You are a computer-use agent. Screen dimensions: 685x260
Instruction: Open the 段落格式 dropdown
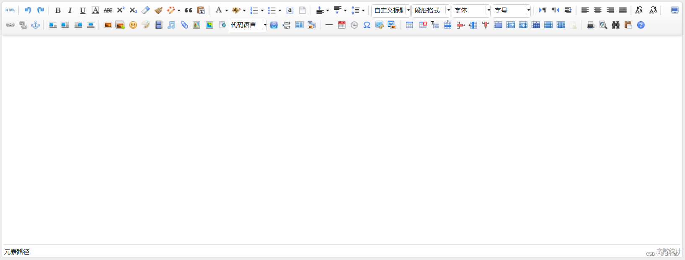431,10
